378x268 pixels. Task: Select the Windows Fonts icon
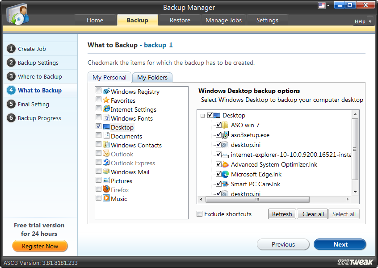(x=105, y=118)
